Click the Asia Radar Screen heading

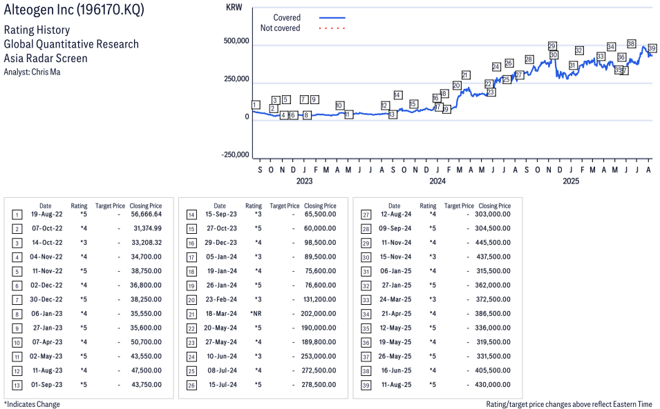46,59
